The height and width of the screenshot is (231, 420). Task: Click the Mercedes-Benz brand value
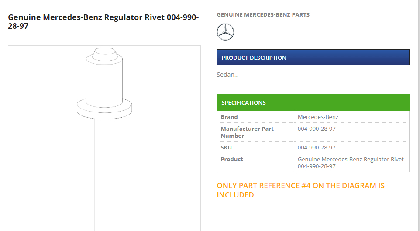pyautogui.click(x=318, y=117)
